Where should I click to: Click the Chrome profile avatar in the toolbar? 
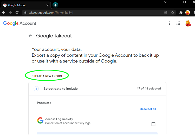point(187,12)
